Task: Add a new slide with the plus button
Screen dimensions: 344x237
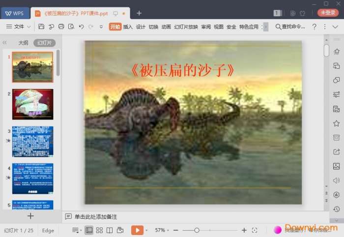Action: tap(30, 216)
